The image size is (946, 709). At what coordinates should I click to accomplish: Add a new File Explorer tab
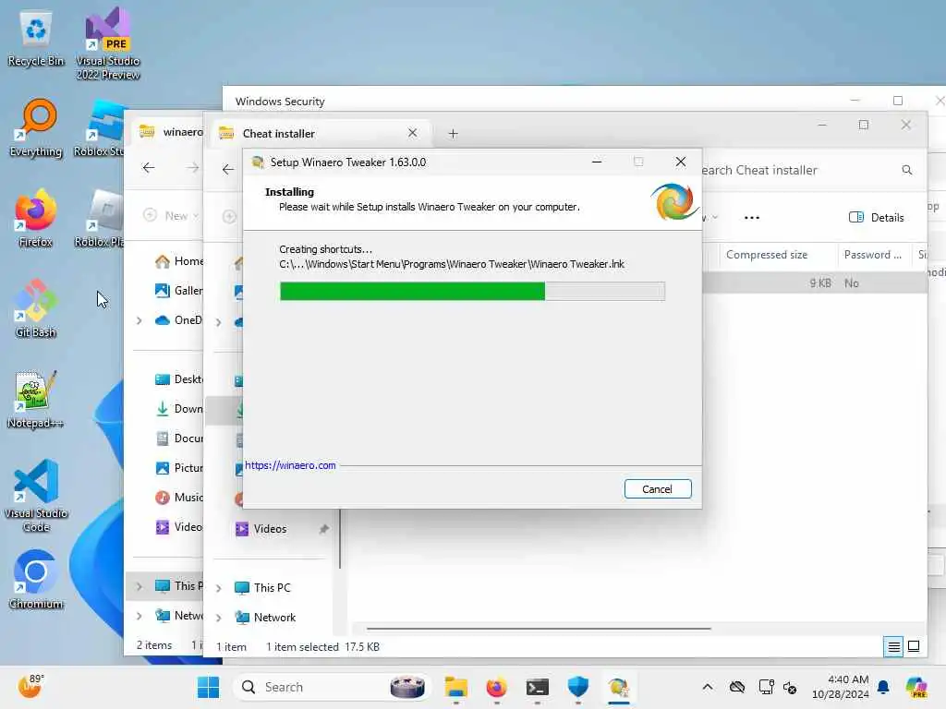point(453,134)
